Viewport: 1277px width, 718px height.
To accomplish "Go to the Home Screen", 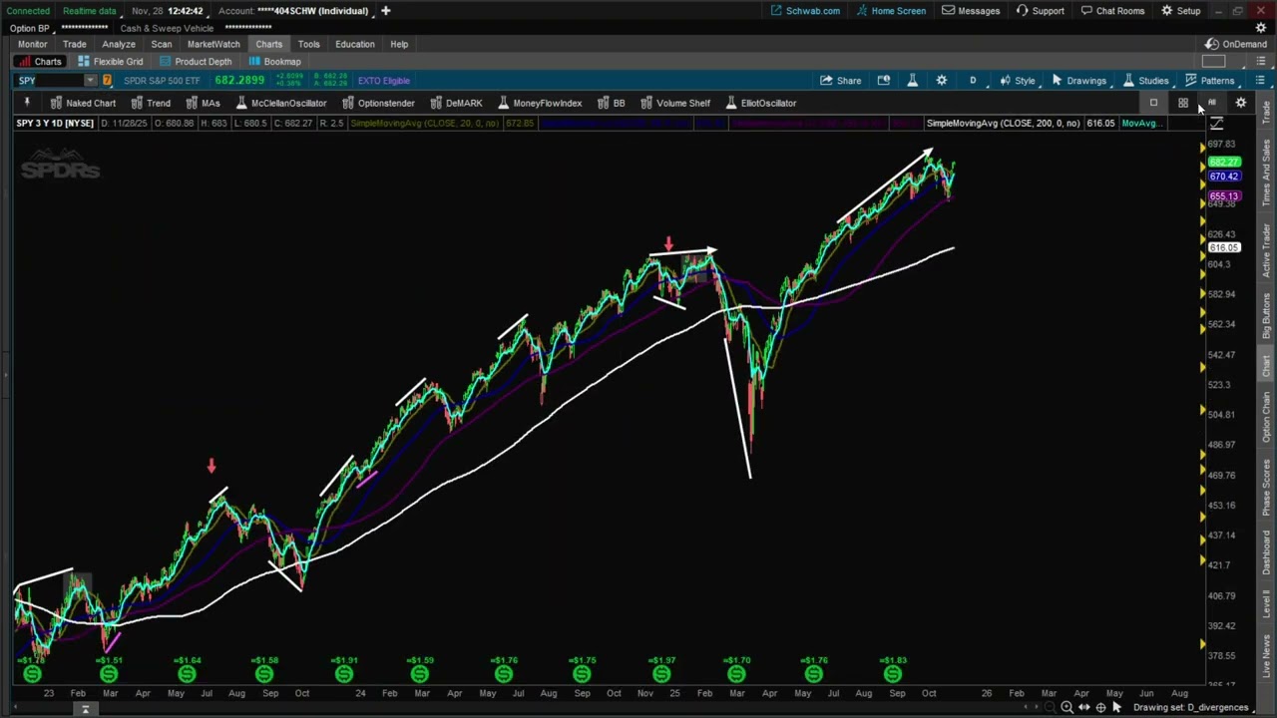I will tap(890, 11).
